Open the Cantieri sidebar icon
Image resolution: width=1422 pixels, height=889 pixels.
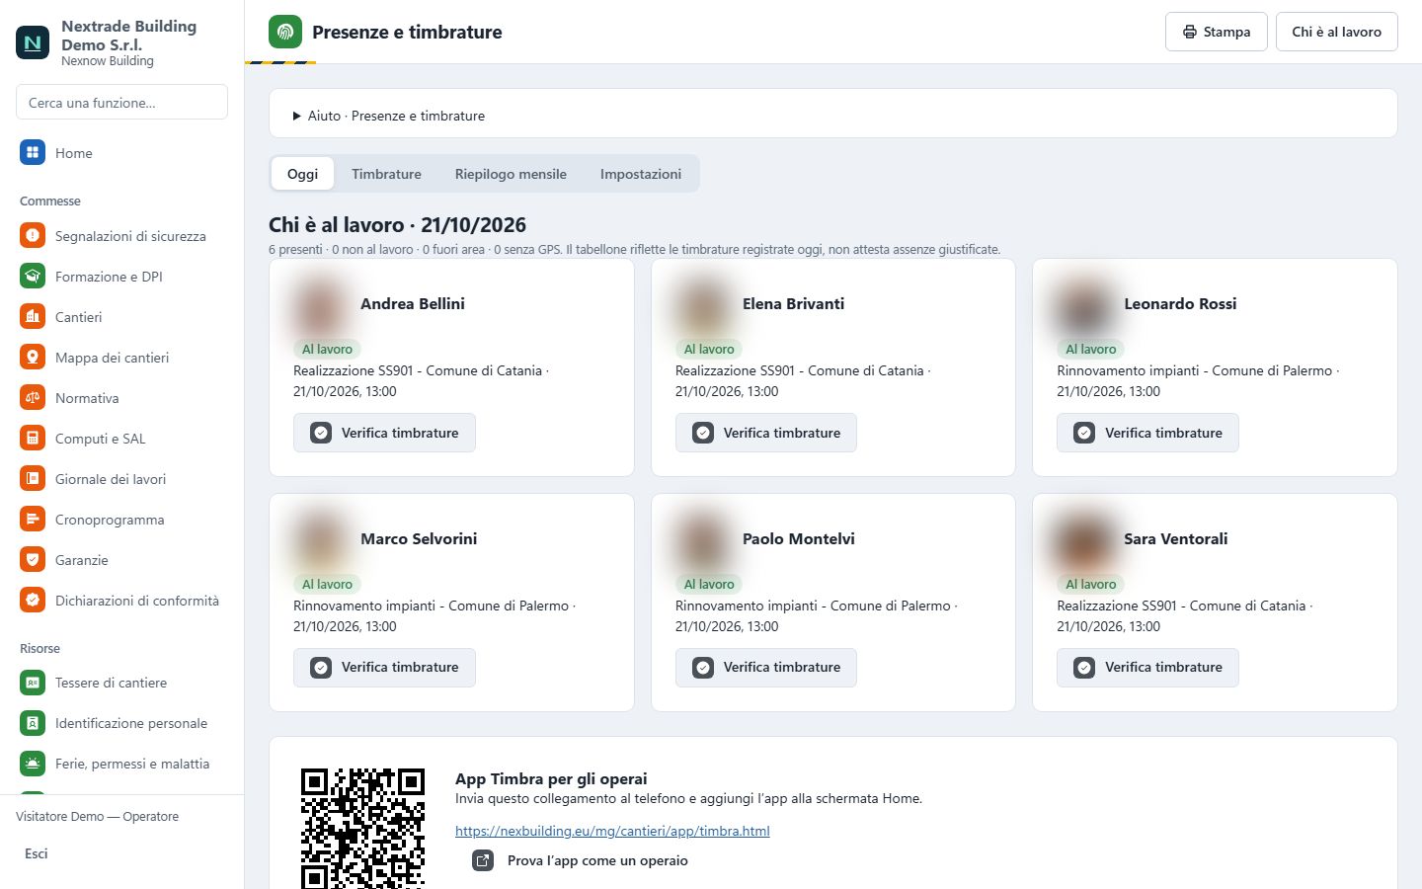33,317
